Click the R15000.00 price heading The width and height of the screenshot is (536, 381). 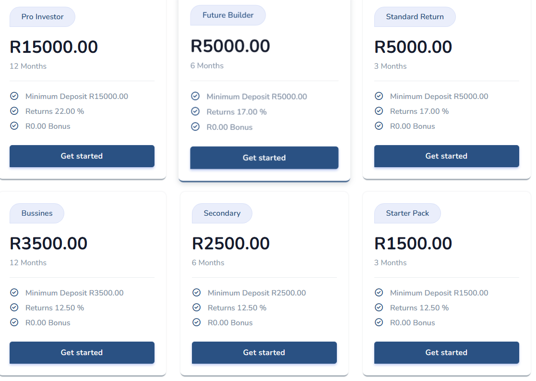pos(54,47)
